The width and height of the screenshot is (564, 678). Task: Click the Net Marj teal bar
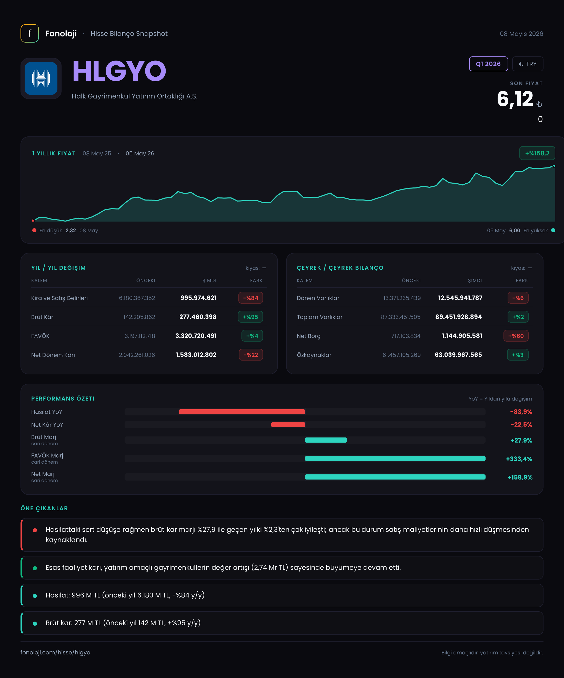(x=395, y=477)
